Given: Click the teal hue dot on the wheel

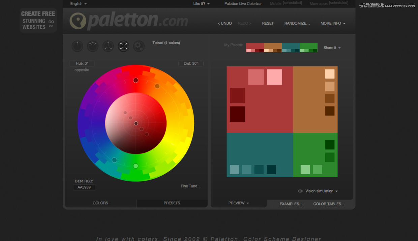Looking at the screenshot, I should click(115, 160).
